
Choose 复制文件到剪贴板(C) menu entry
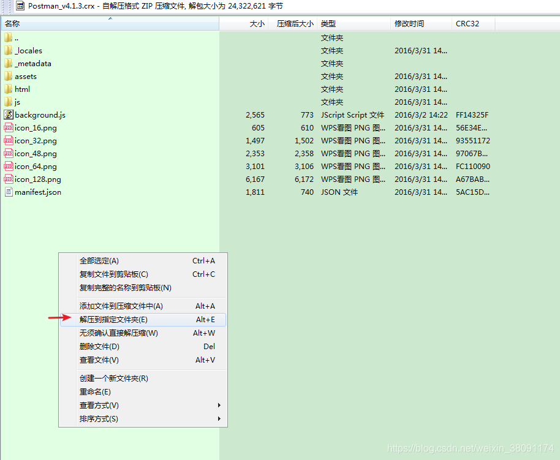click(x=143, y=274)
